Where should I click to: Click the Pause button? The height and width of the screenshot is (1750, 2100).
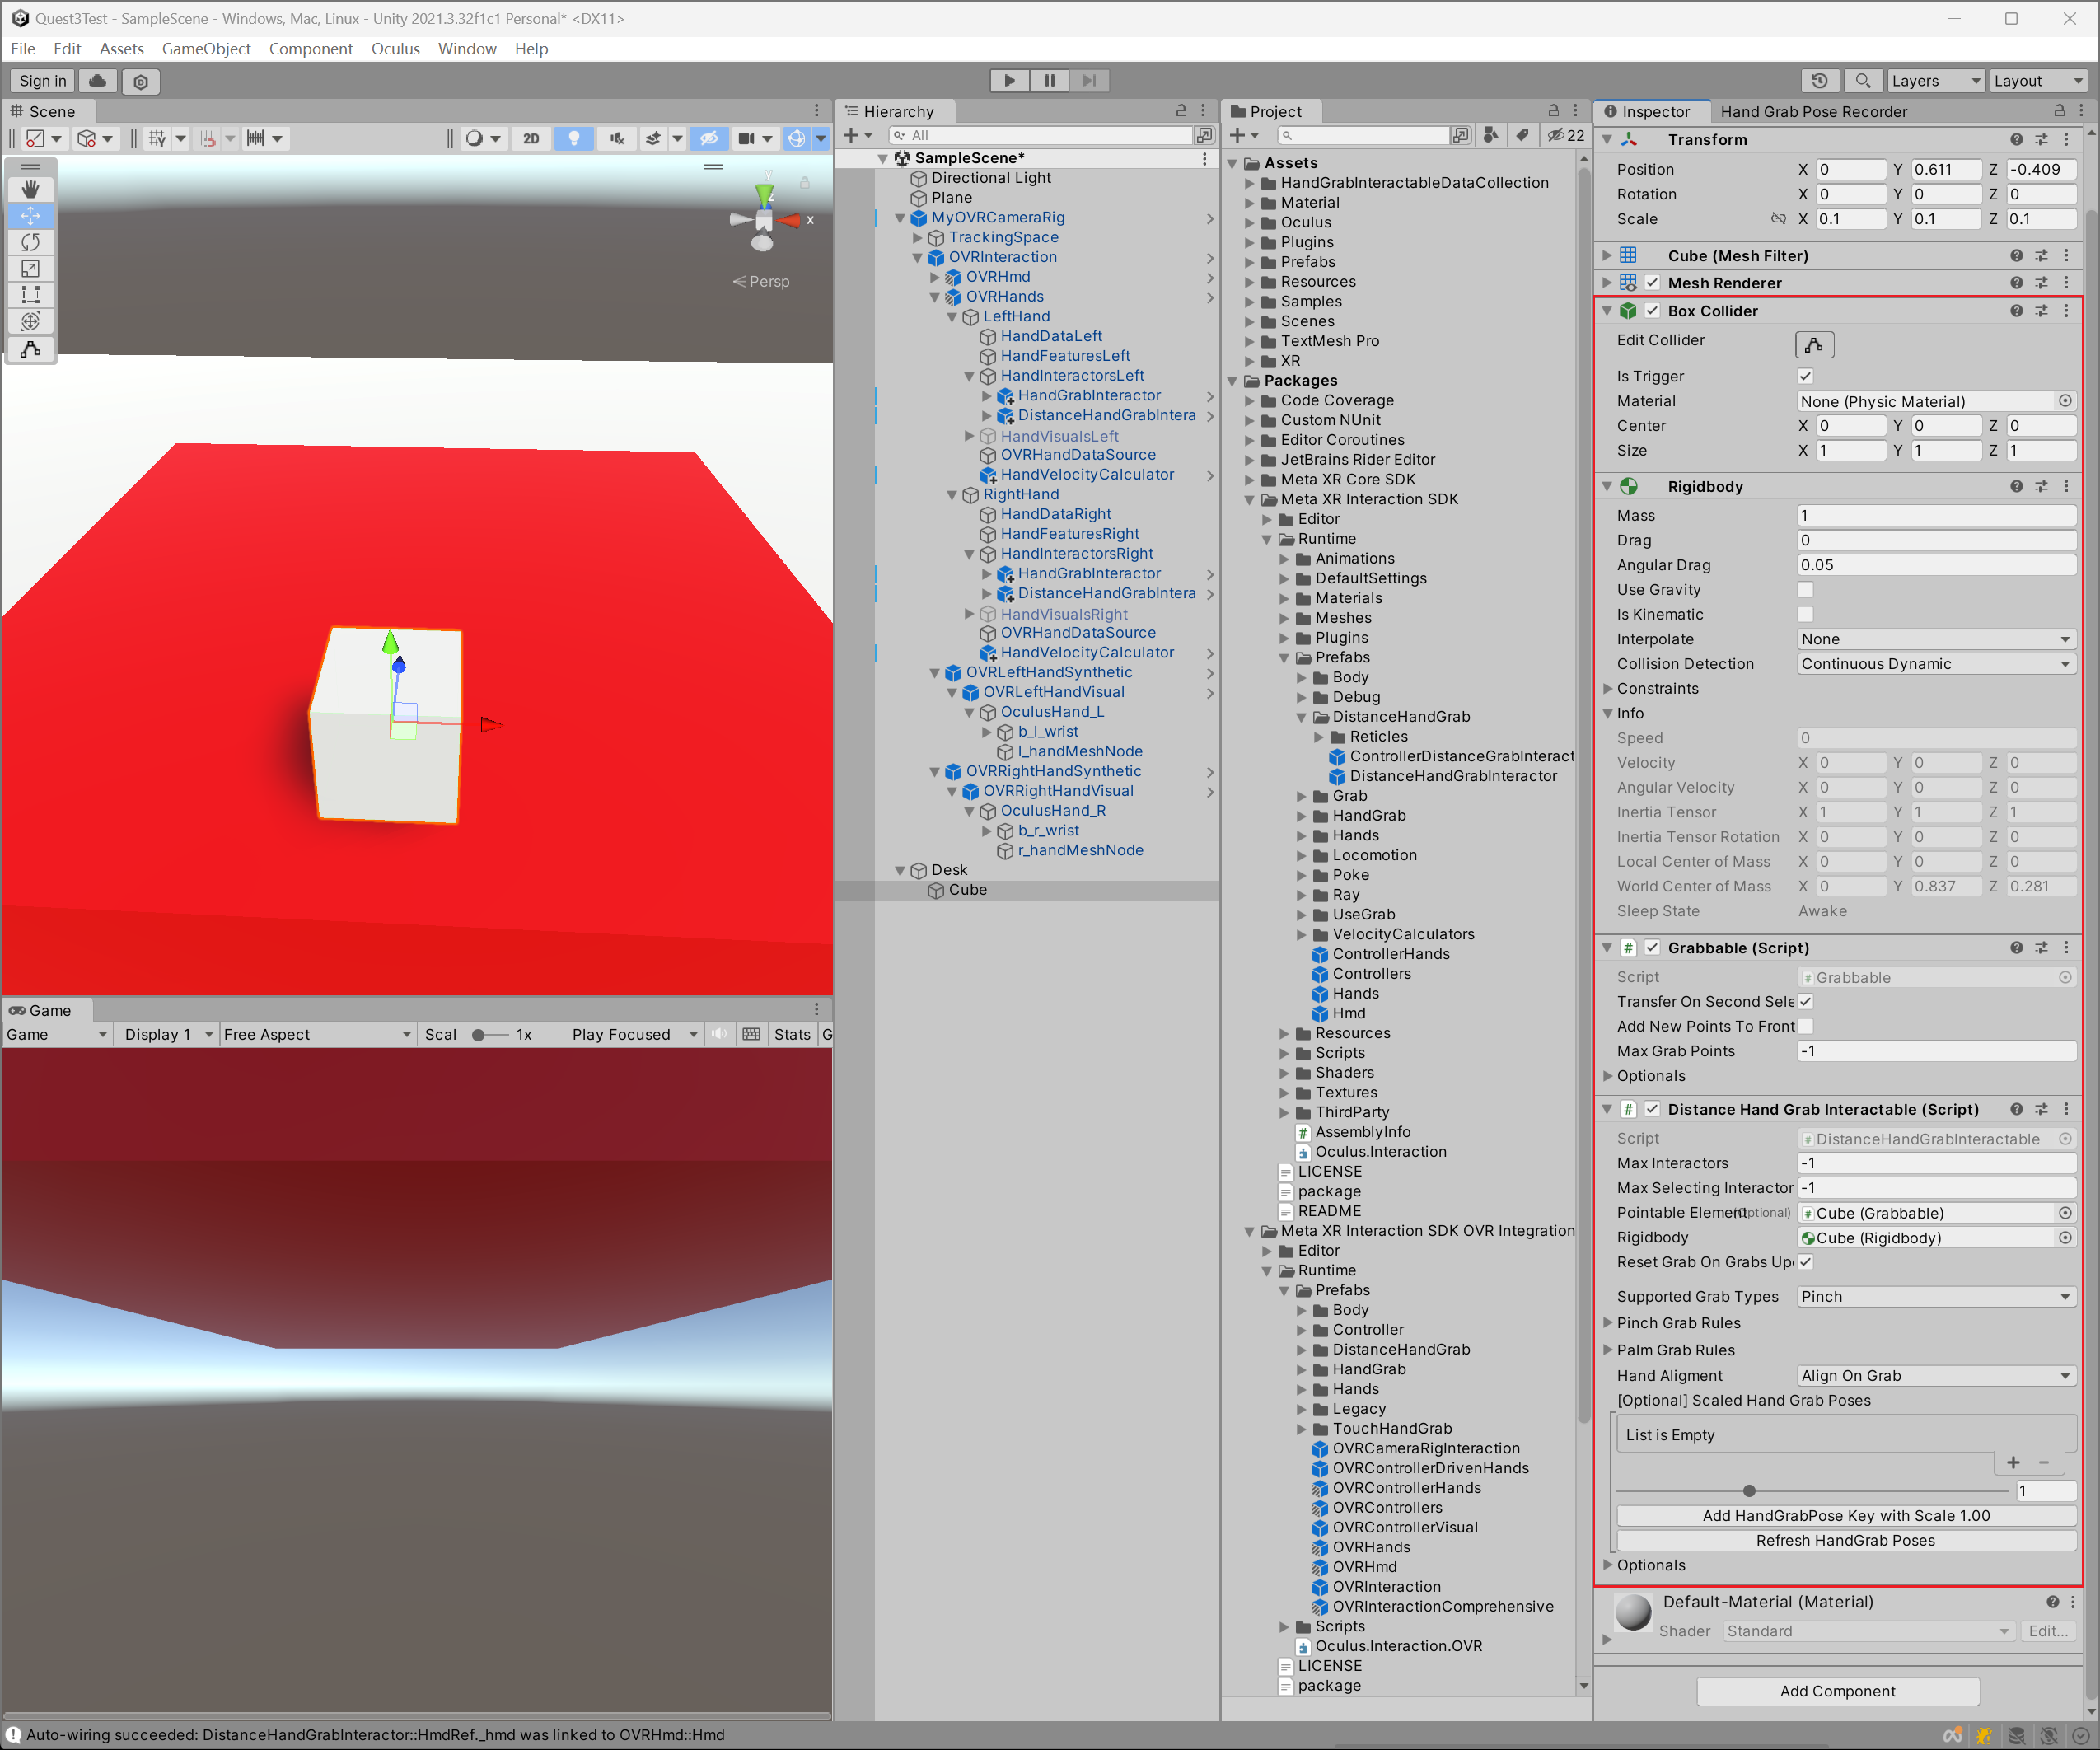coord(1049,80)
